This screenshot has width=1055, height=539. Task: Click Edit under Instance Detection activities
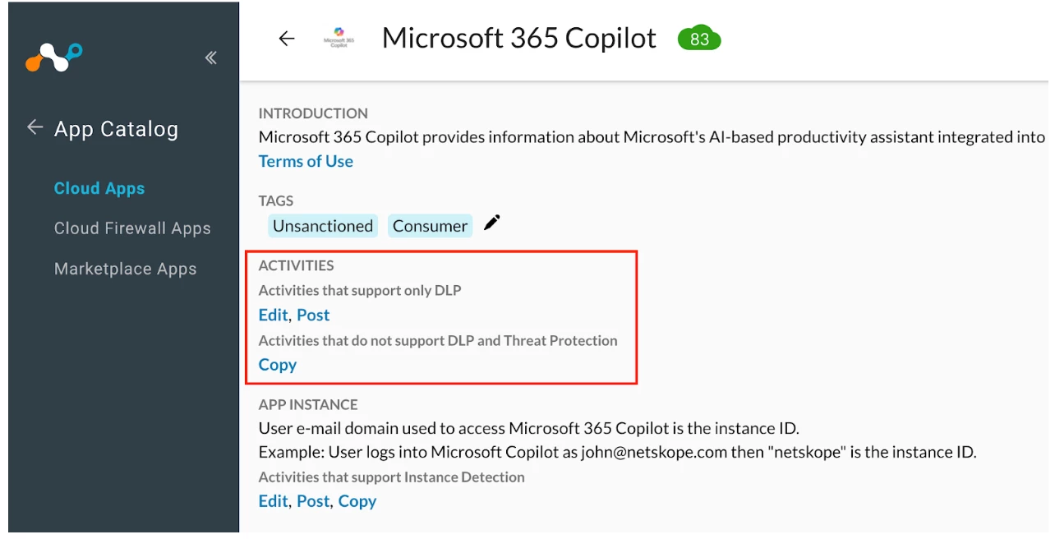pyautogui.click(x=273, y=501)
